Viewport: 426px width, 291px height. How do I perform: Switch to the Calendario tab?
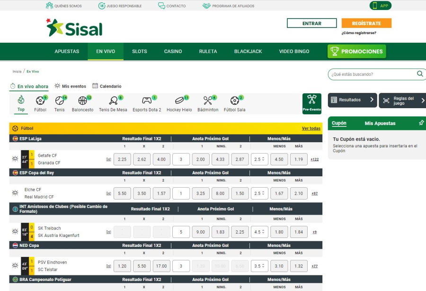(107, 86)
